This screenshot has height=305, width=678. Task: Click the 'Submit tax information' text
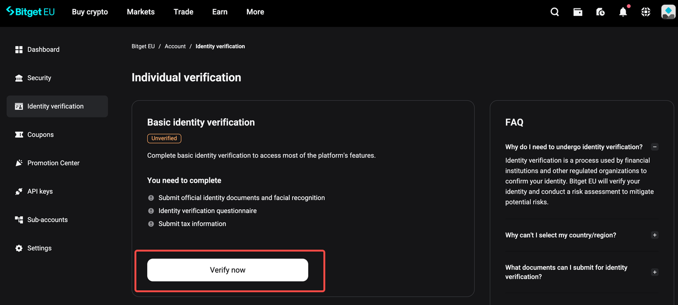tap(192, 224)
